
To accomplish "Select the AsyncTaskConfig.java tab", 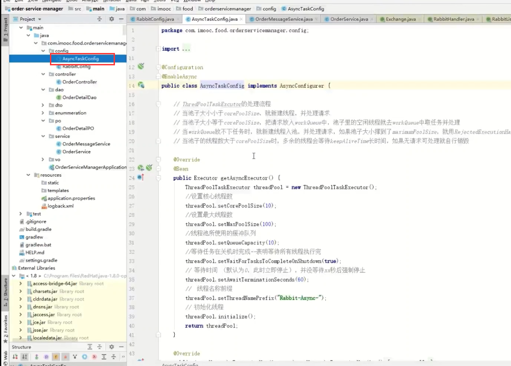I will [x=214, y=19].
